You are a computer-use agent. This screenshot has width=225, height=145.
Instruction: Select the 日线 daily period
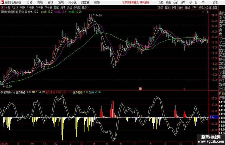(x=56, y=7)
